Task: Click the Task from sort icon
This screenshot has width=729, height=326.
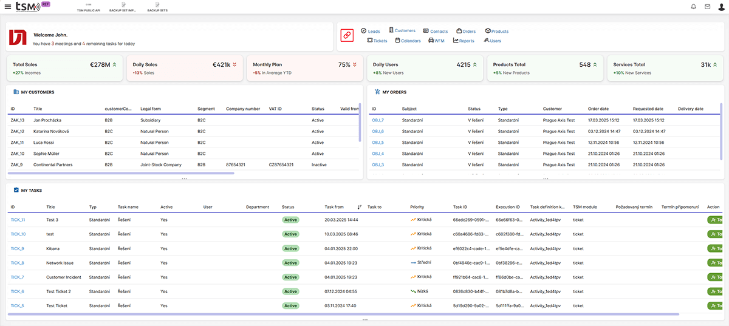Action: click(x=360, y=207)
